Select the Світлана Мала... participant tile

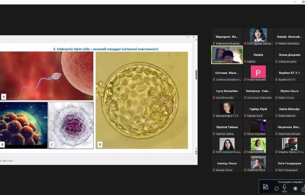click(227, 73)
